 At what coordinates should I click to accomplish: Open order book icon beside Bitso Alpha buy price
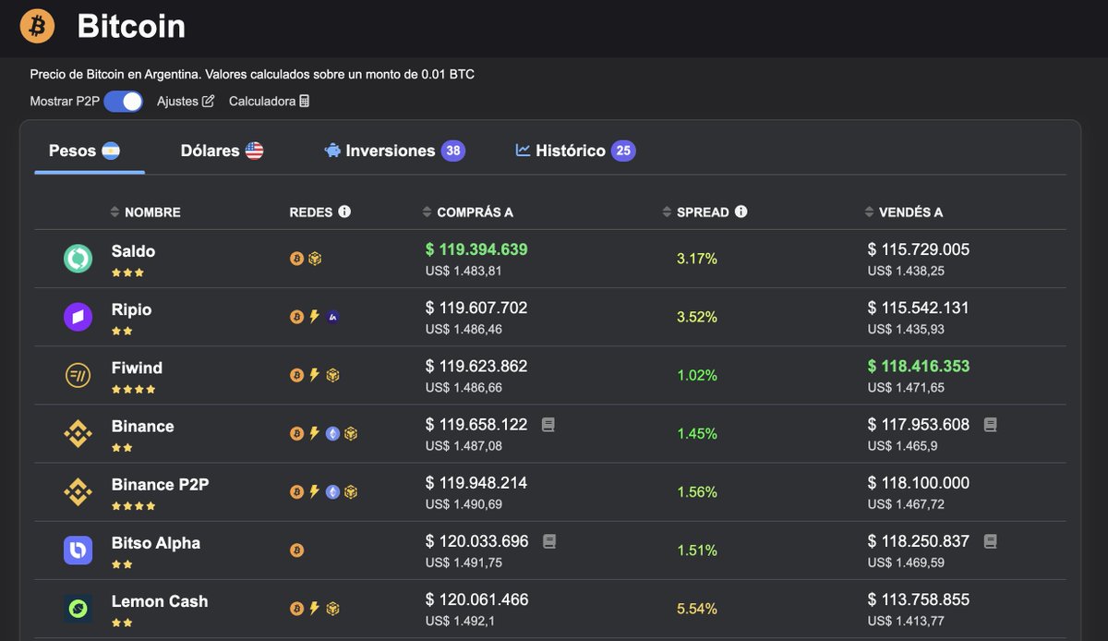tap(549, 541)
